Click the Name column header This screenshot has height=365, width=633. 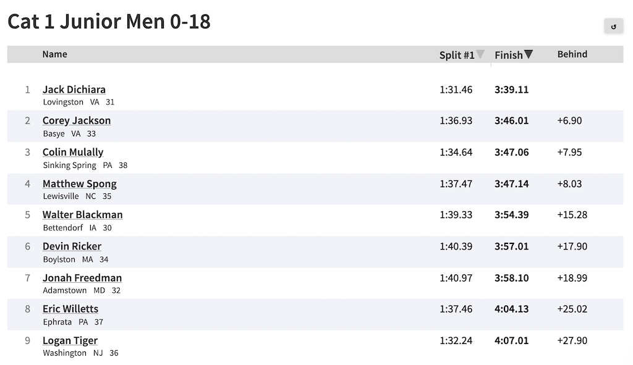click(55, 54)
